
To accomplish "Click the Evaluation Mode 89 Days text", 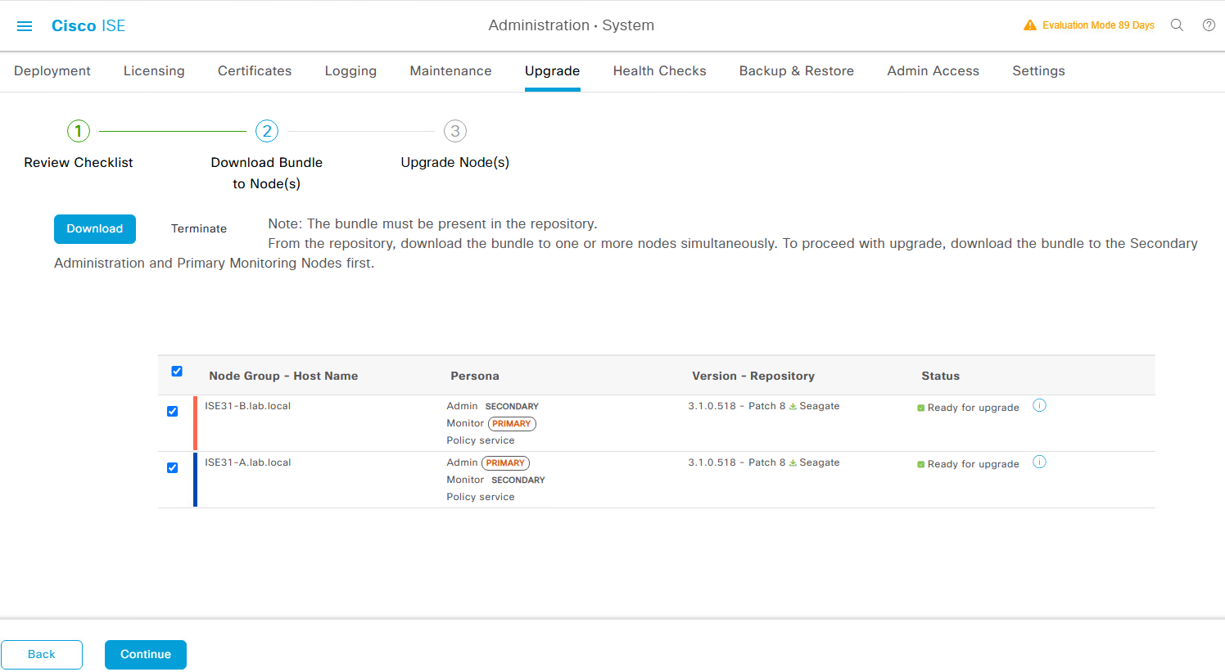I will [1098, 25].
